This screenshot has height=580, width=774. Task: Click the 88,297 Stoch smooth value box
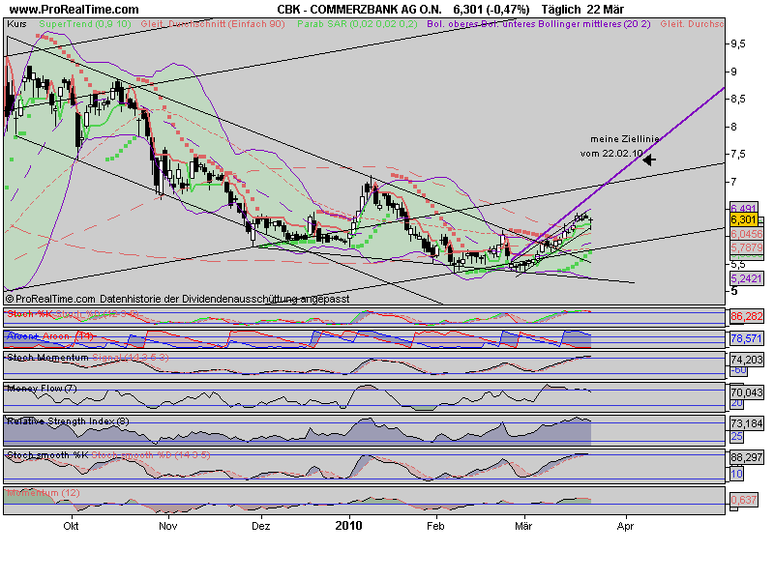746,457
